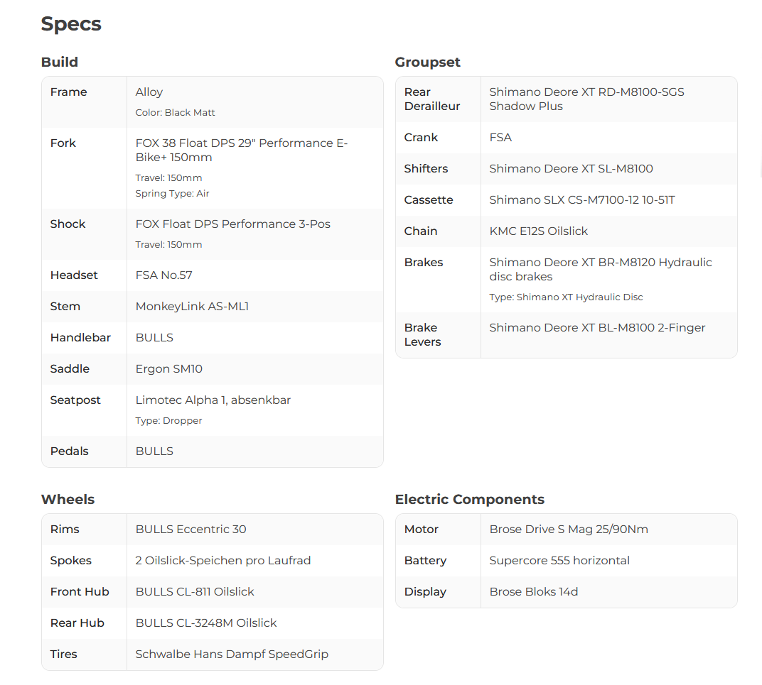Click the KMC E12S Oilslick chain value

point(538,231)
